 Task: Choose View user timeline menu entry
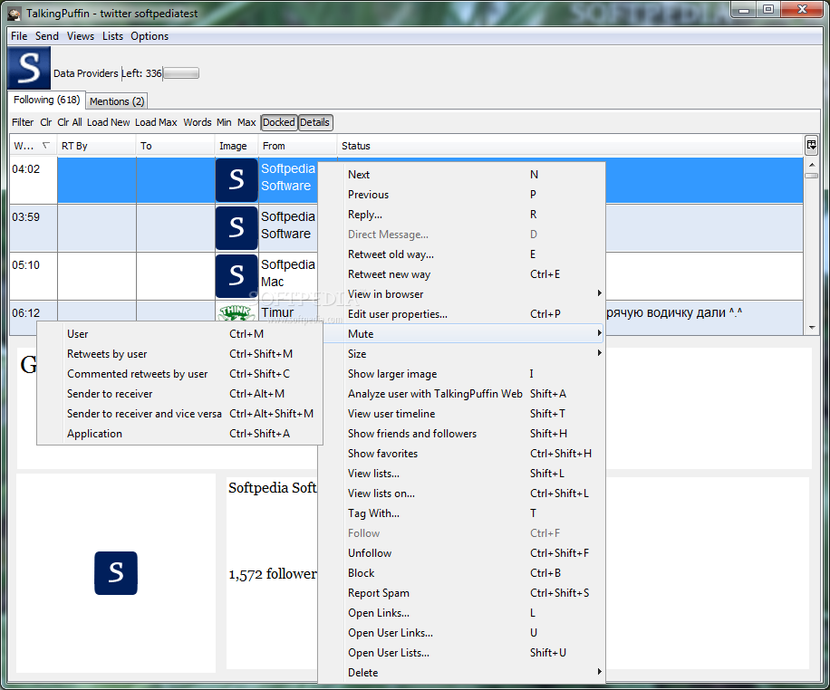coord(461,414)
